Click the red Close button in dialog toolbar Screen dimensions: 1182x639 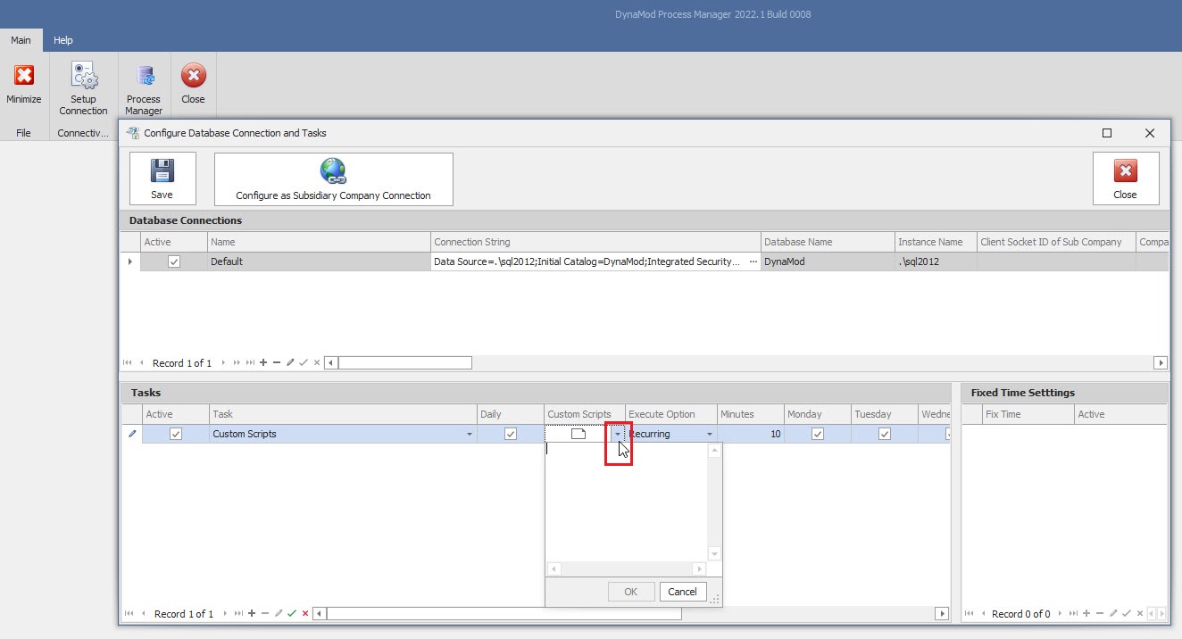pos(1126,178)
